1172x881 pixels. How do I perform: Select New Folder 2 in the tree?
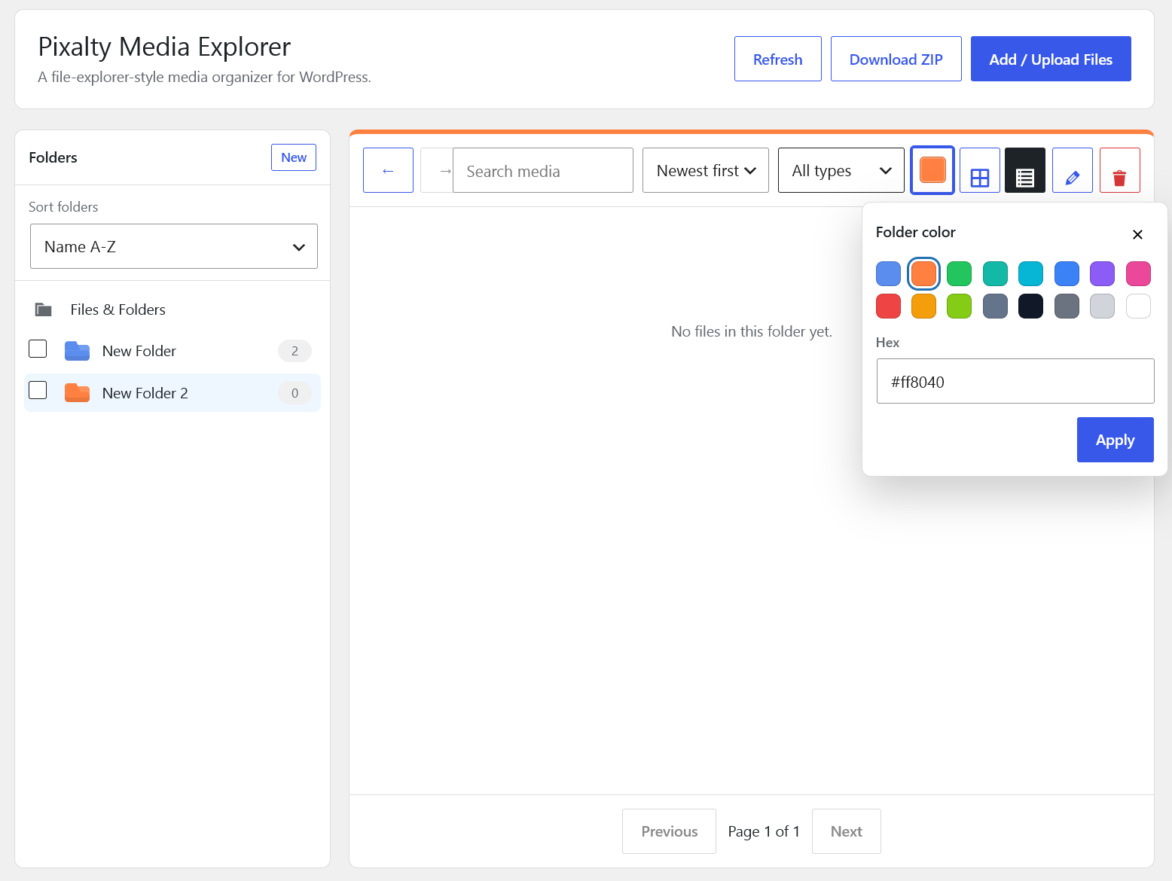pyautogui.click(x=172, y=393)
